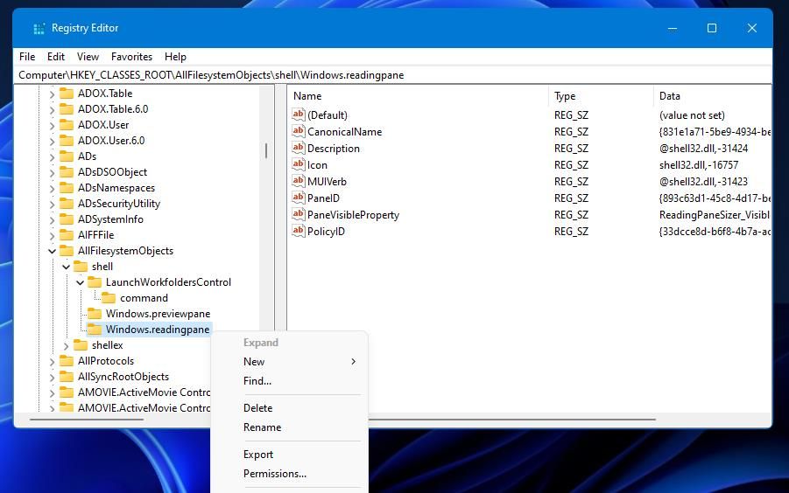
Task: Click the ADsDSOObject folder icon
Action: [67, 171]
